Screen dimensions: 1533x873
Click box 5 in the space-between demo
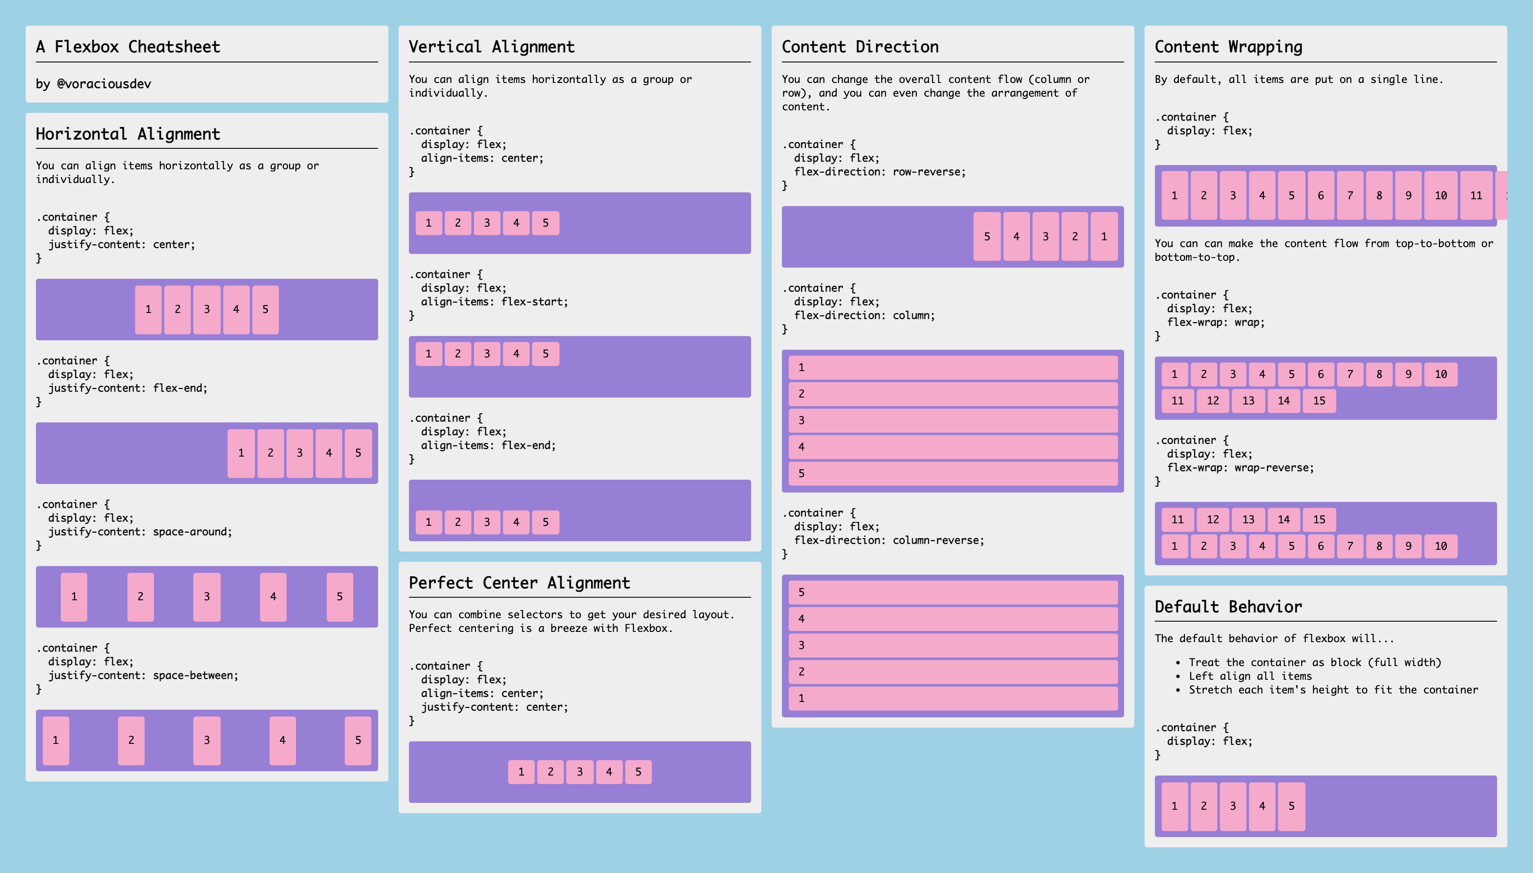[x=358, y=740]
